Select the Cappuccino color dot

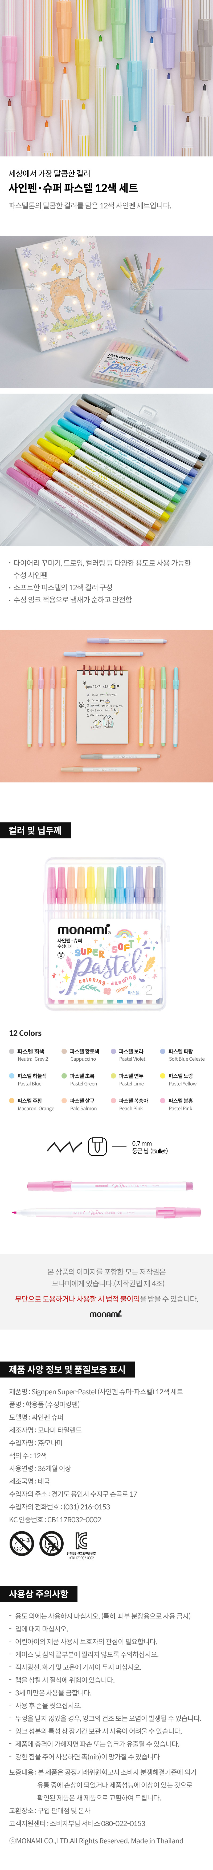click(64, 1051)
